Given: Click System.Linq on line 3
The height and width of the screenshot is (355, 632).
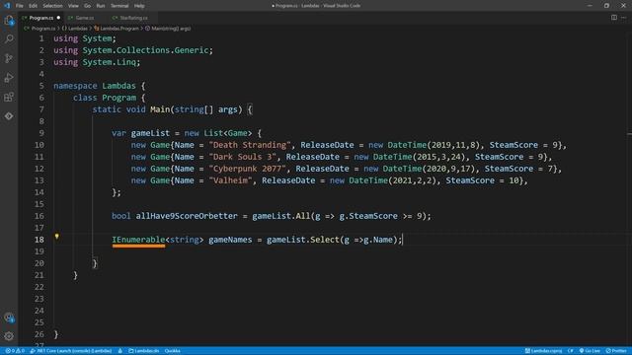Looking at the screenshot, I should click(110, 62).
